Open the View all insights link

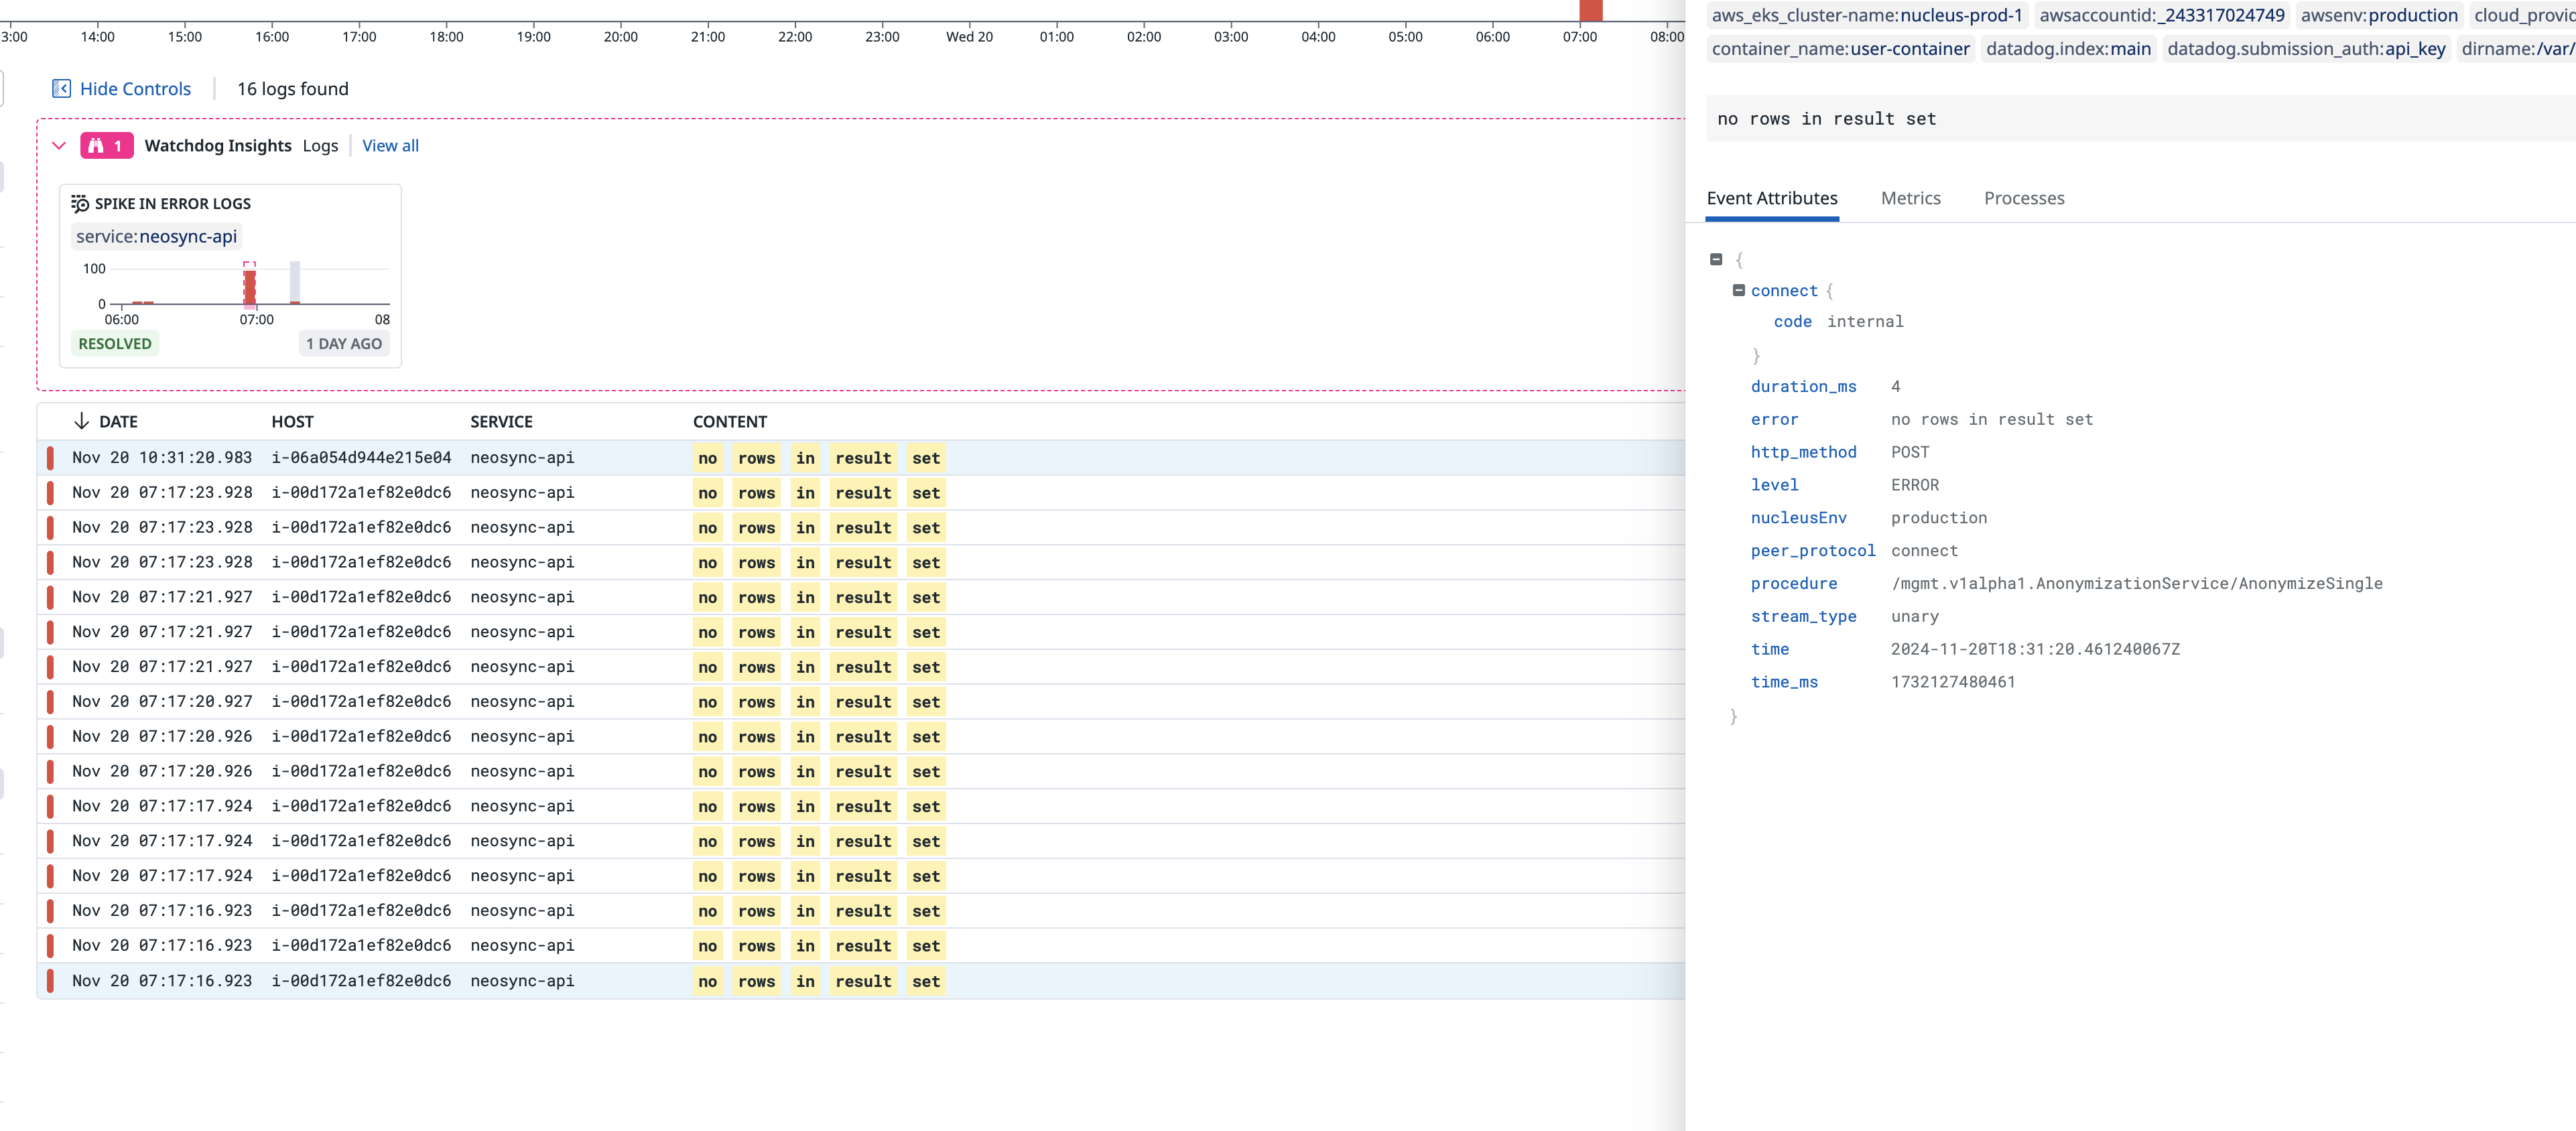(390, 146)
